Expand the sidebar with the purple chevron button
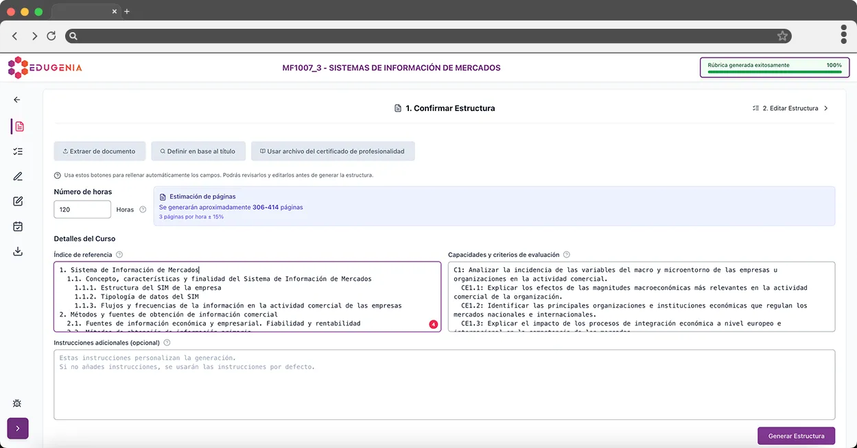Screen dimensions: 857x448 tap(17, 429)
